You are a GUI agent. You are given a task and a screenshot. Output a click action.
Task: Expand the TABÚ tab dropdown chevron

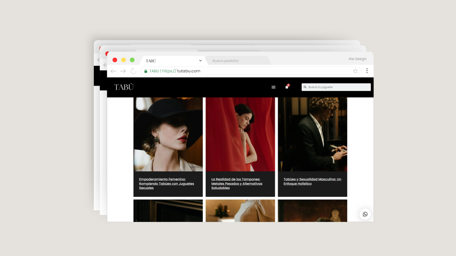(200, 61)
